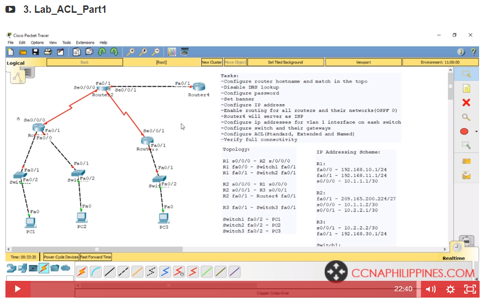486x302 pixels.
Task: Open the File menu
Action: coord(10,43)
